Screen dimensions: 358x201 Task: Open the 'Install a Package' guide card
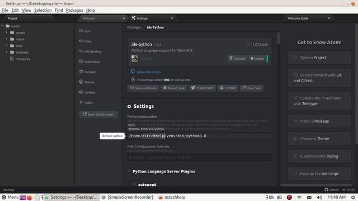pyautogui.click(x=319, y=121)
